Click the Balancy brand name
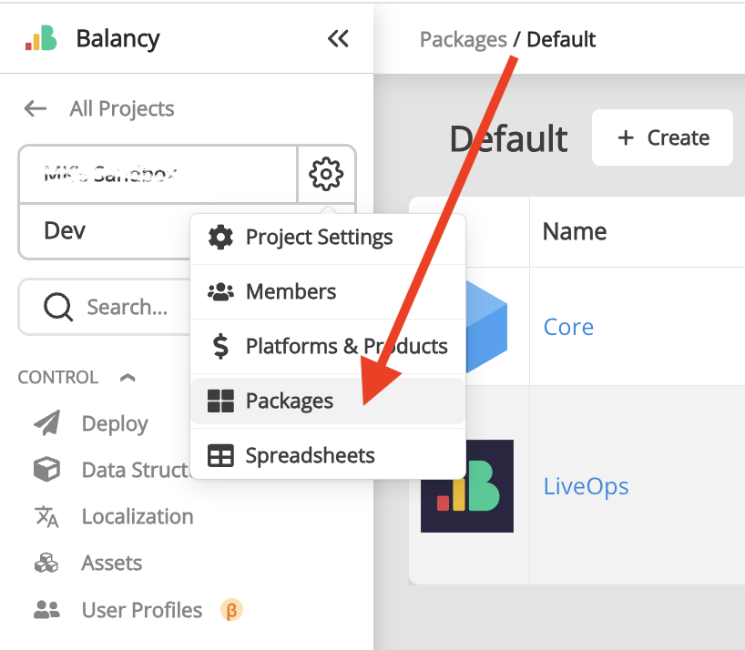745x650 pixels. 117,39
